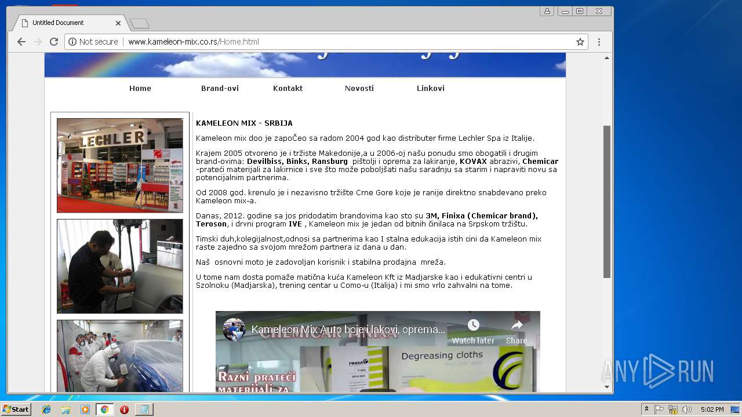Open the volume speaker icon
The width and height of the screenshot is (742, 417).
coord(687,409)
